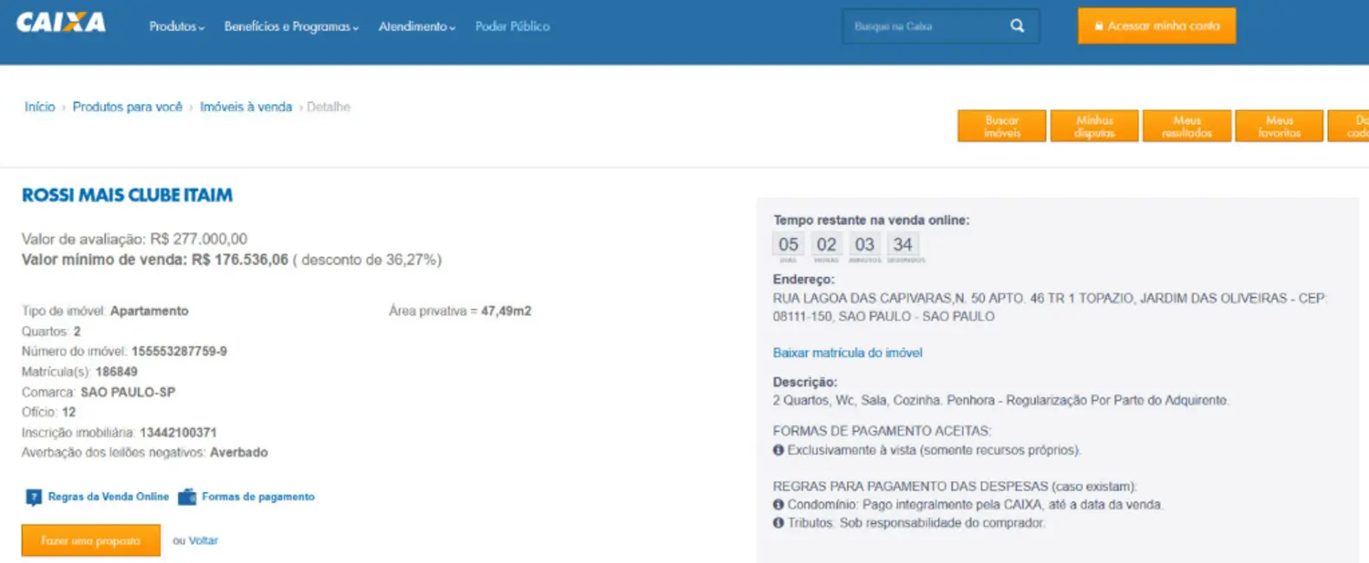Click the Fazer uma proposta button
The height and width of the screenshot is (563, 1369).
tap(91, 540)
